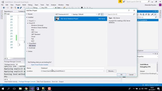Open the .NET Framework 4.6.1 version dropdown
The width and height of the screenshot is (162, 91).
(72, 14)
